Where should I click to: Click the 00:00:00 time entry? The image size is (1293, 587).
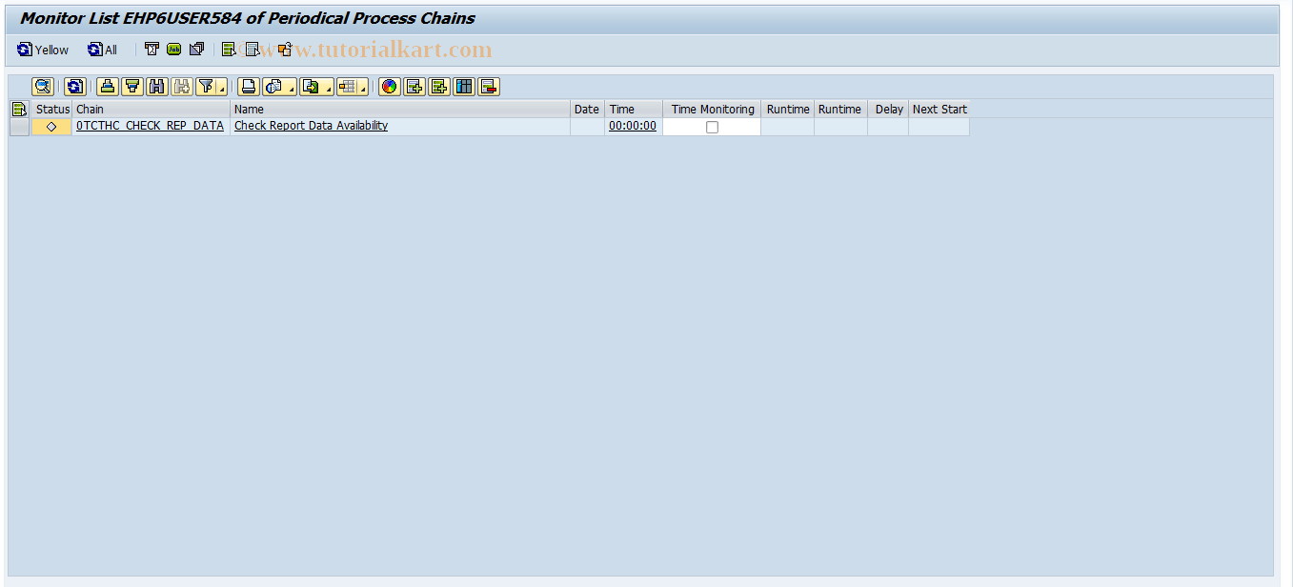pos(632,125)
